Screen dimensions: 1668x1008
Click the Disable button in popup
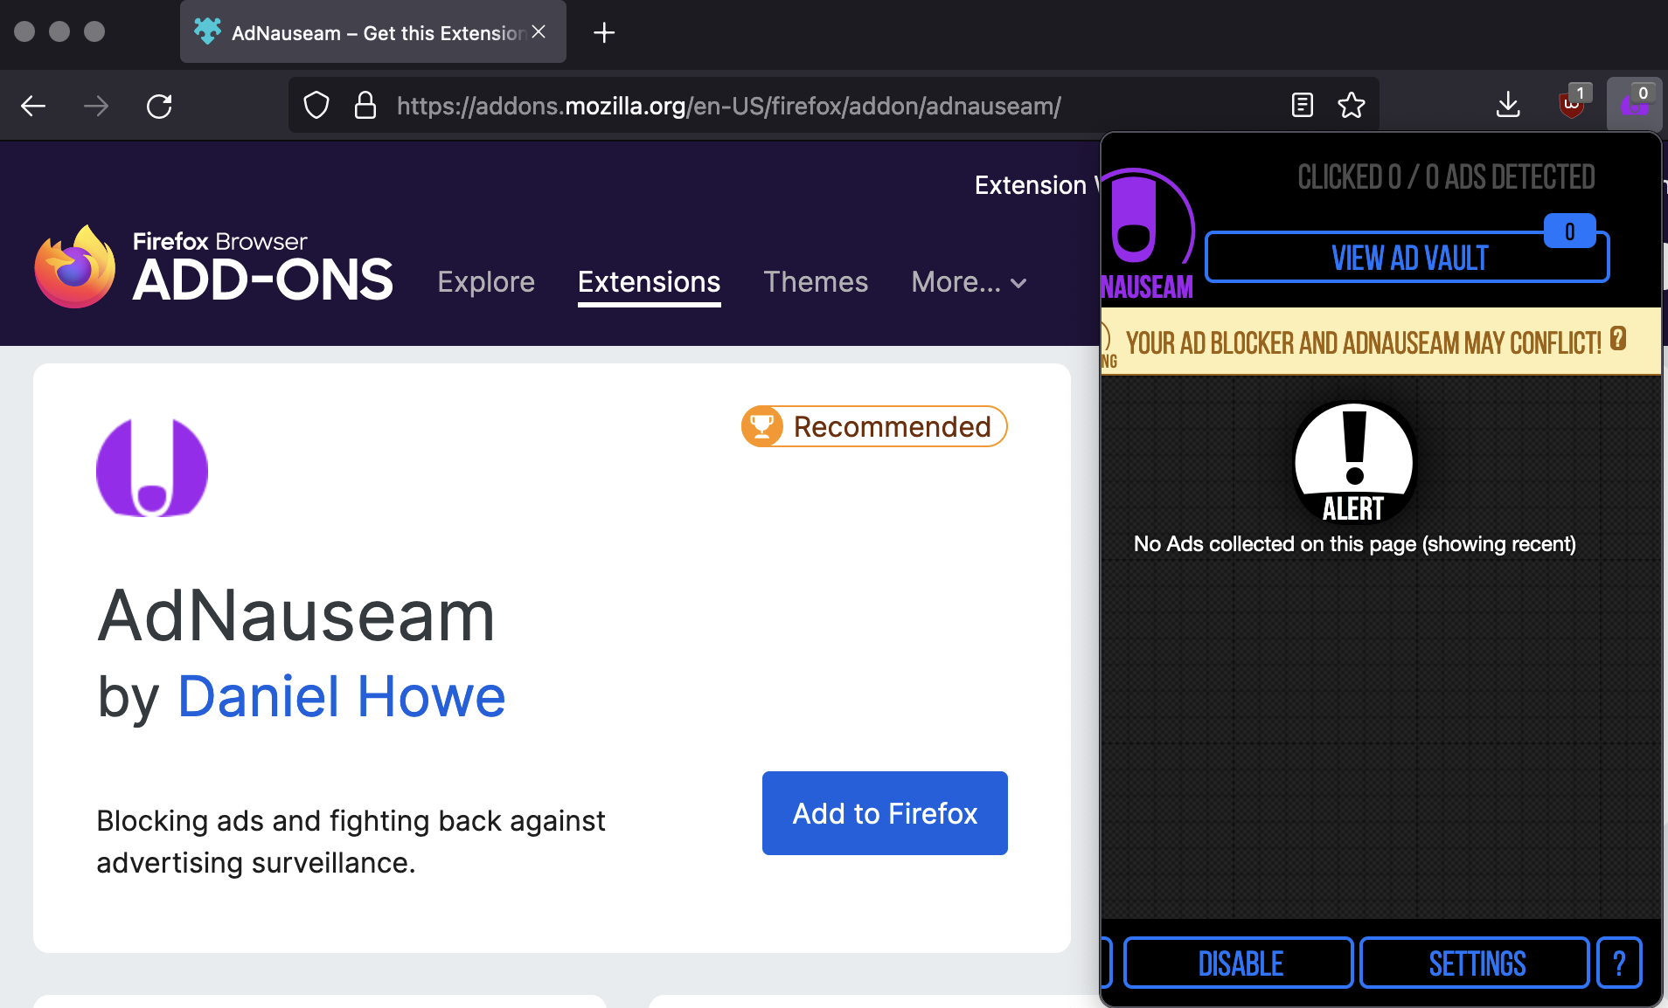point(1239,963)
